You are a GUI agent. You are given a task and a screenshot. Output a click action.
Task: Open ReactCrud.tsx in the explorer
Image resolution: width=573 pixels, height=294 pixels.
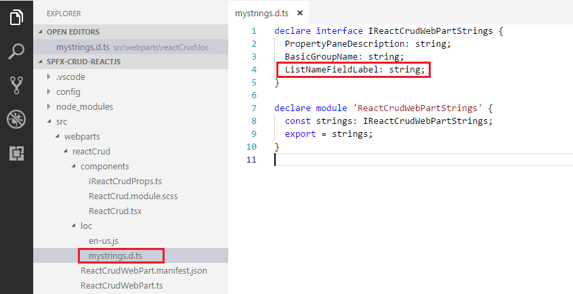pyautogui.click(x=114, y=211)
